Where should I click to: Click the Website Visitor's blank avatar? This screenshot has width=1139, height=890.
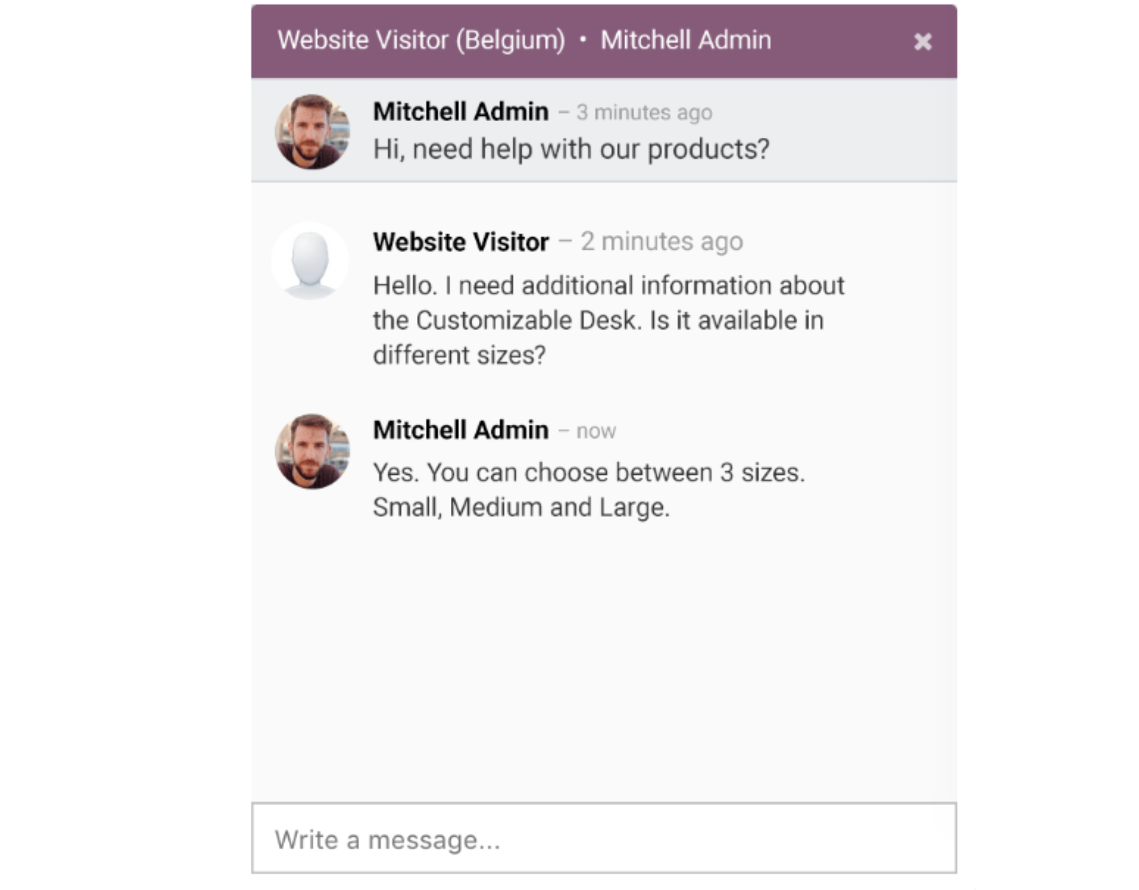[x=310, y=261]
